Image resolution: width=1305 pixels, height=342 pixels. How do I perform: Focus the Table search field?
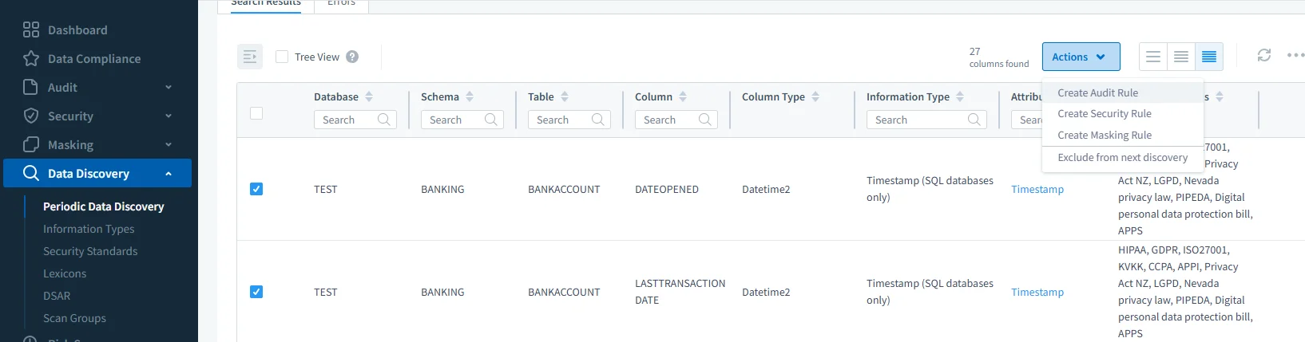[569, 120]
